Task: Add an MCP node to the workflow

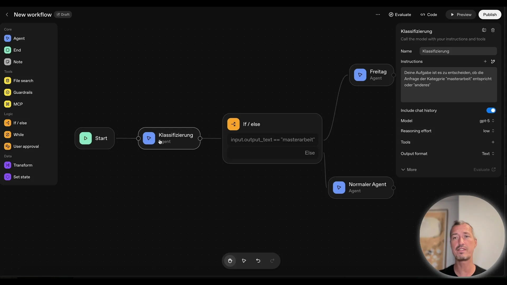Action: (17, 104)
